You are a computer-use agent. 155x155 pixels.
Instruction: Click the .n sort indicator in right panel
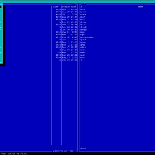coord(81,7)
